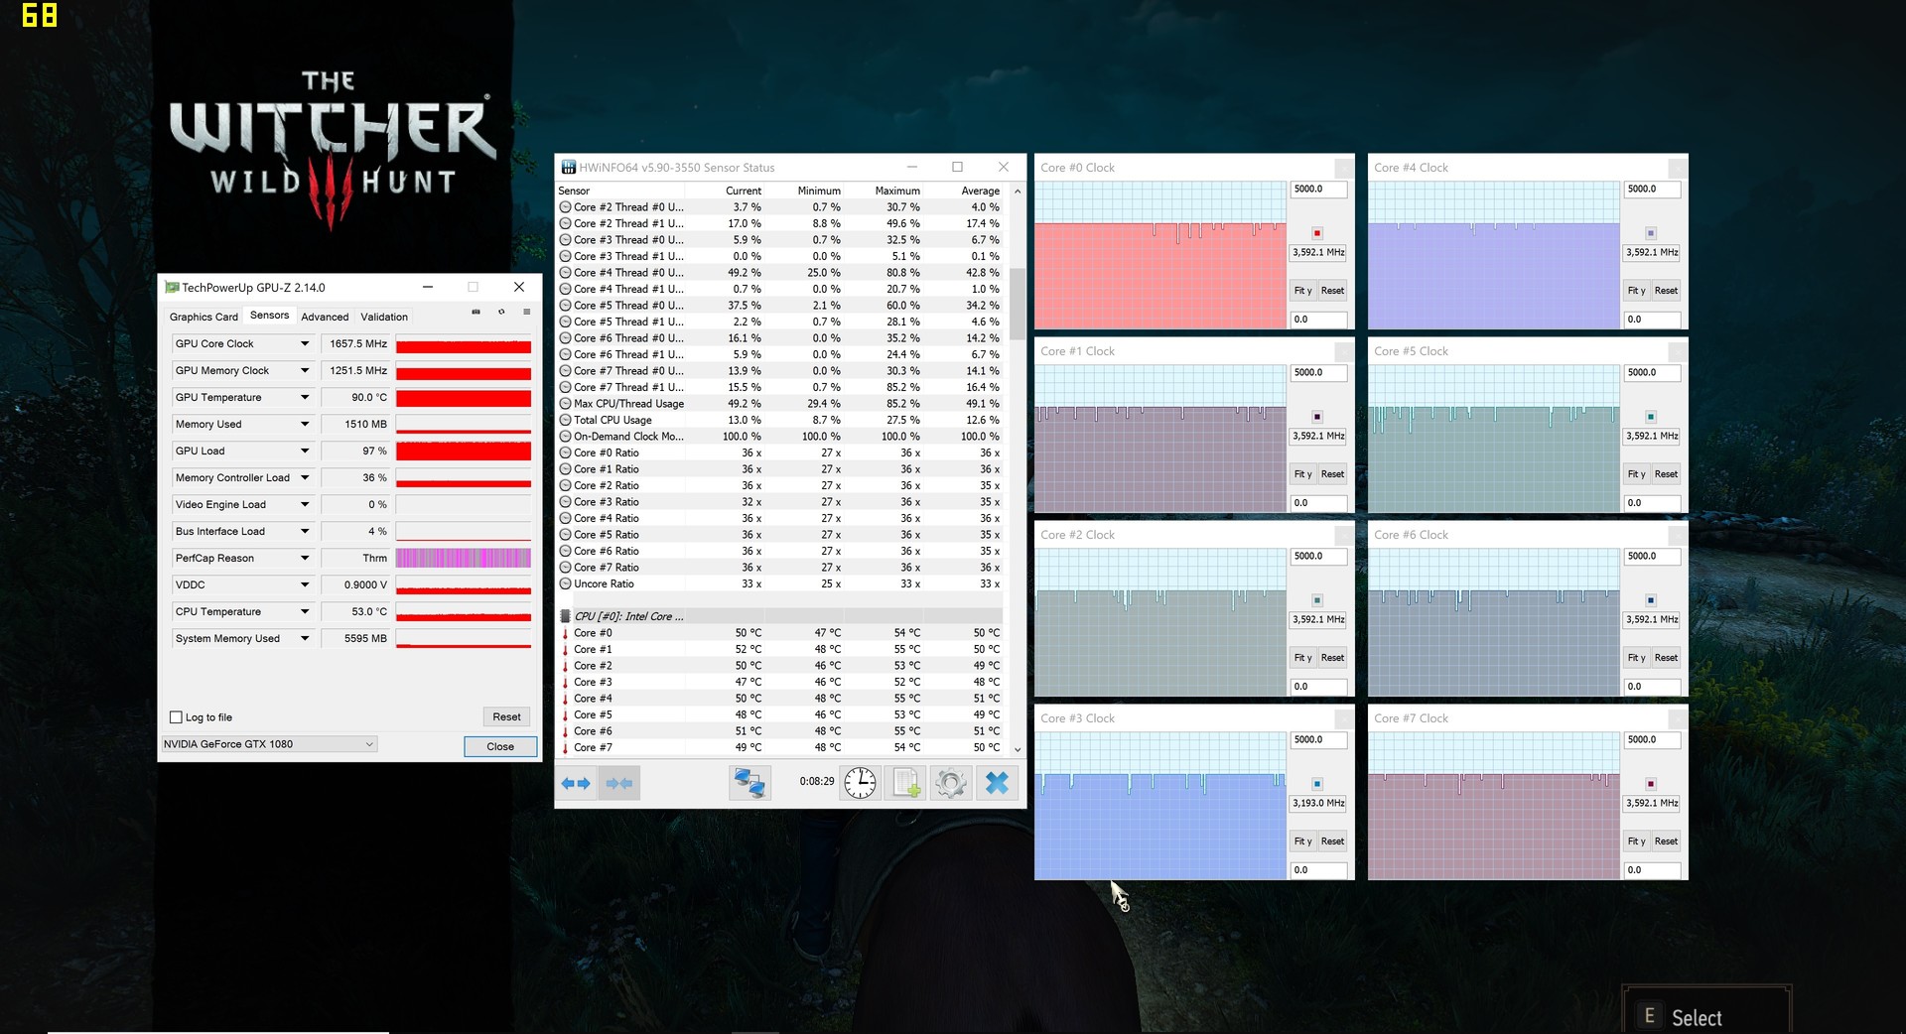The width and height of the screenshot is (1906, 1034).
Task: Click the Maximum column header in HWiNFO
Action: [x=897, y=191]
